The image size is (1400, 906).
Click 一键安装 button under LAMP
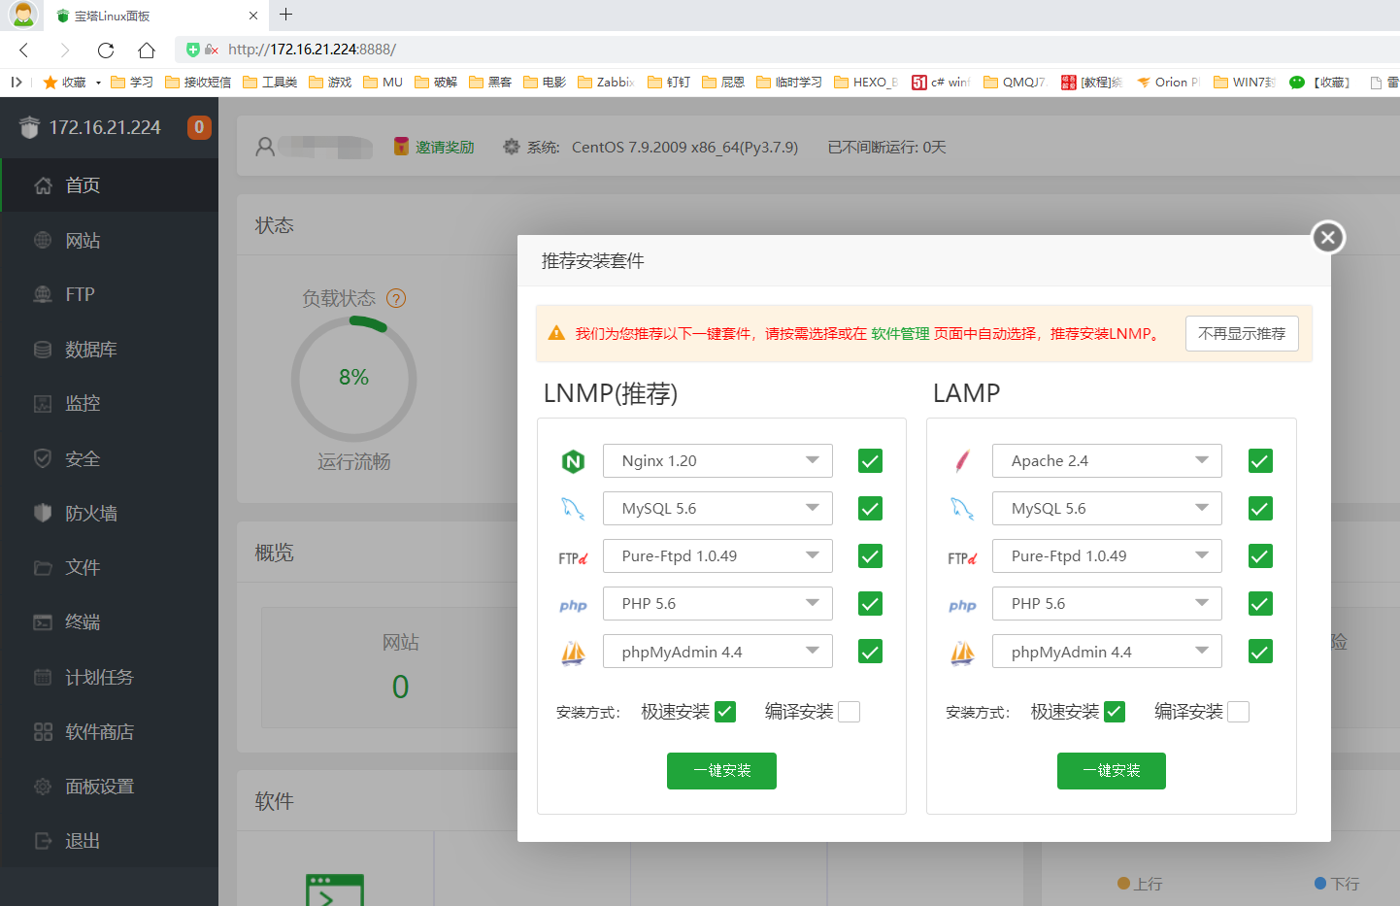tap(1112, 771)
